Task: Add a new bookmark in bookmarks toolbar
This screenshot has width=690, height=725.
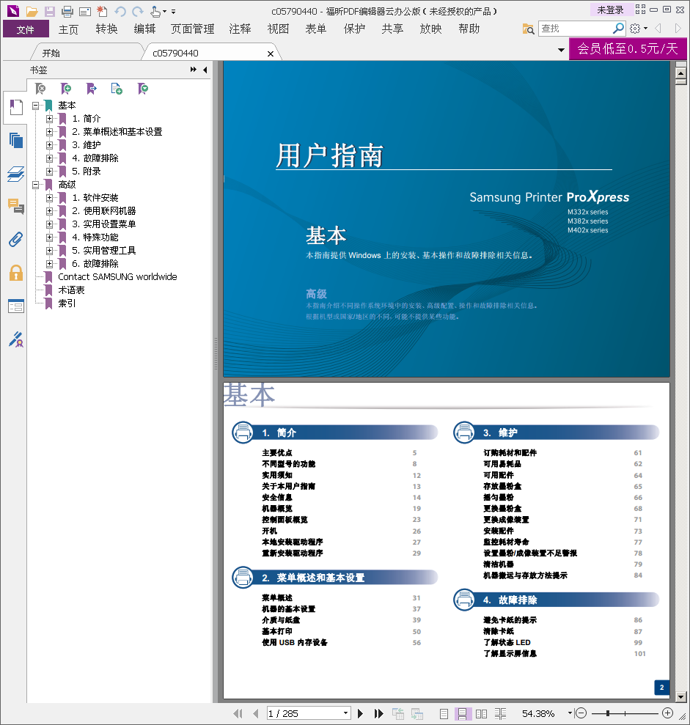Action: point(66,88)
